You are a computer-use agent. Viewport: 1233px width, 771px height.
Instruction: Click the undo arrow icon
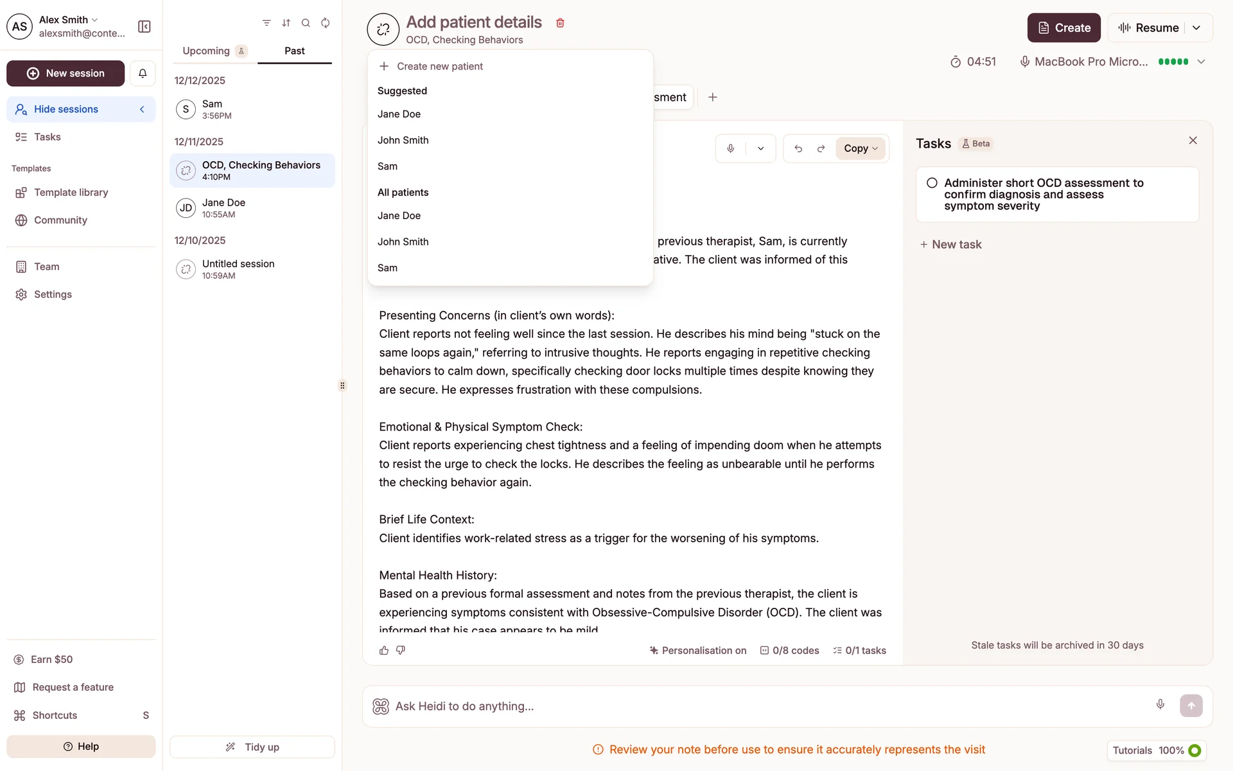click(x=798, y=148)
